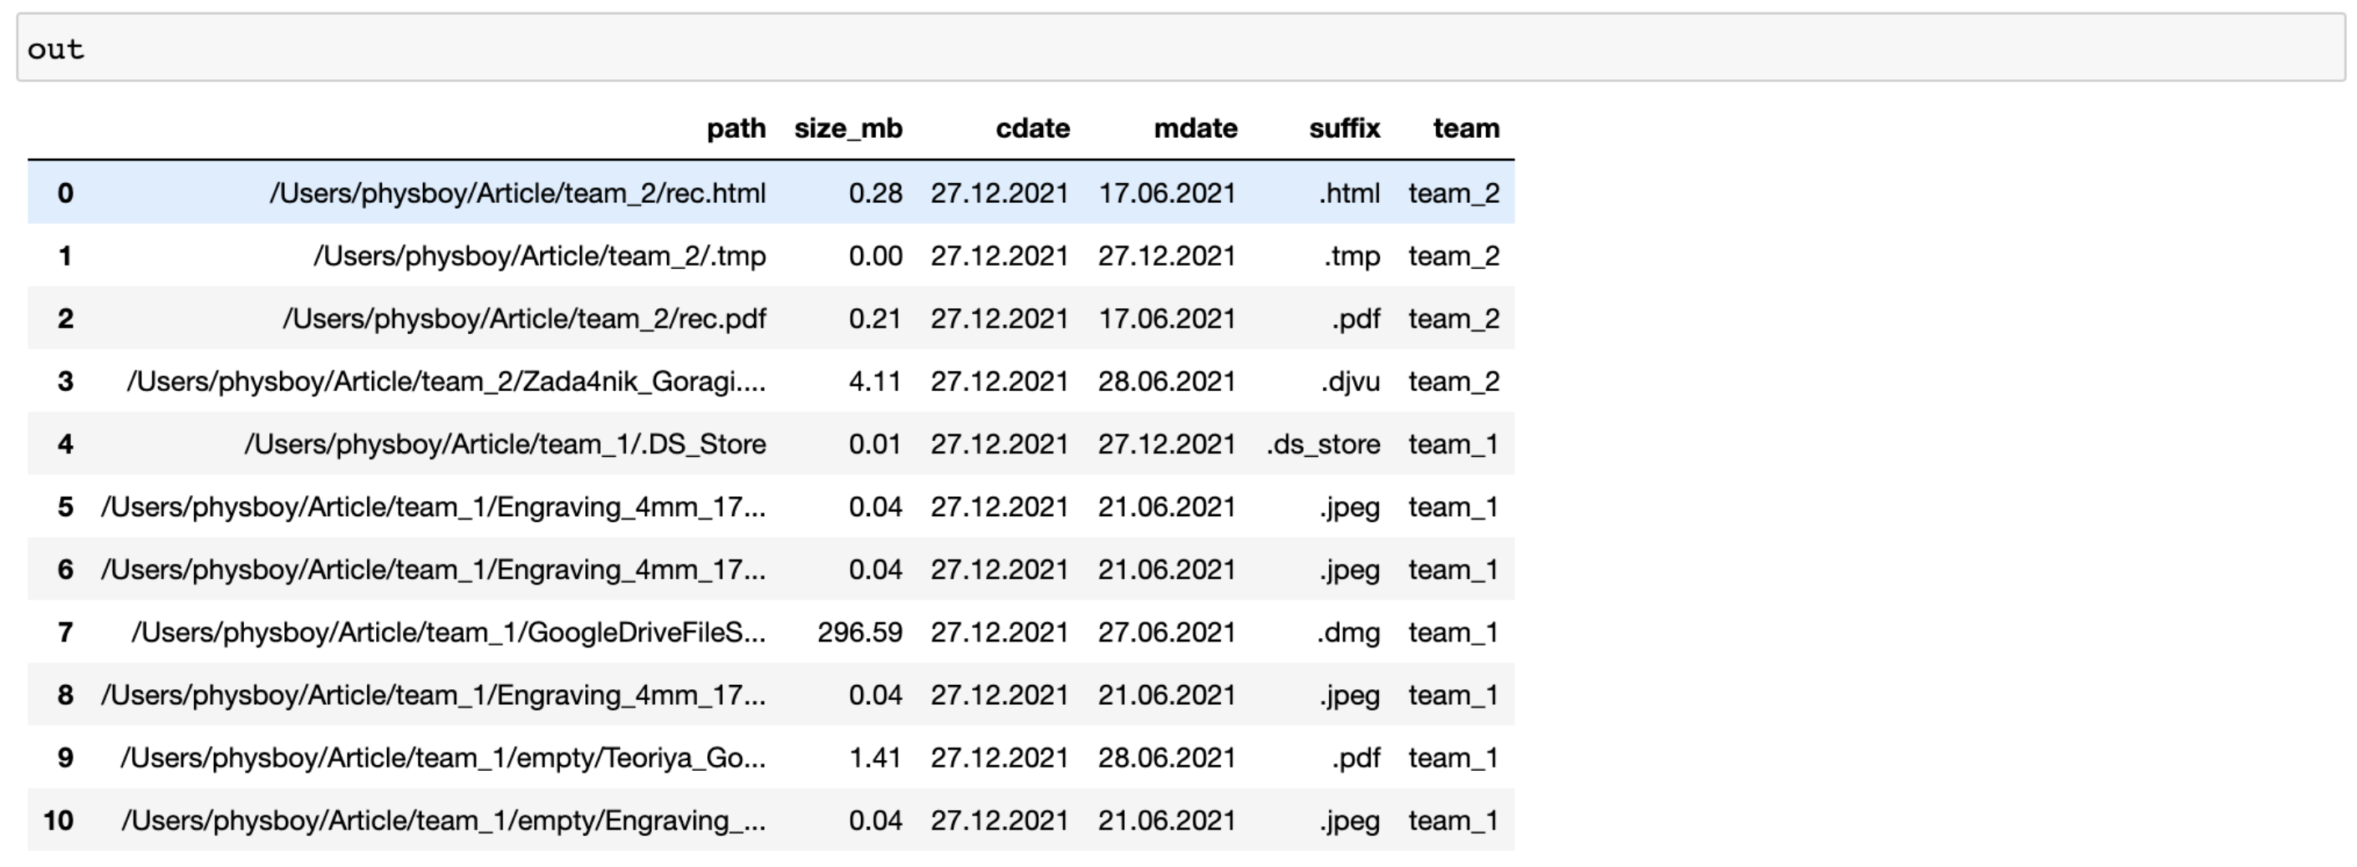Click mdate 17.06.2021 in row 0
The width and height of the screenshot is (2357, 867).
(1167, 193)
